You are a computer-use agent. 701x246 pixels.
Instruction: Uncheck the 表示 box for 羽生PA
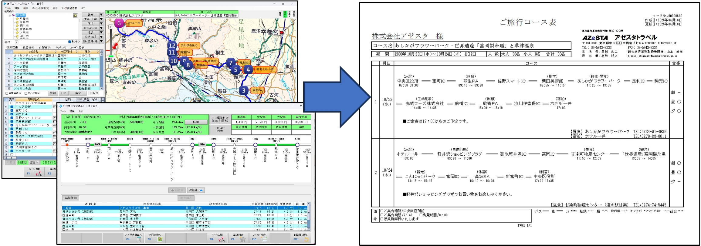click(x=12, y=114)
